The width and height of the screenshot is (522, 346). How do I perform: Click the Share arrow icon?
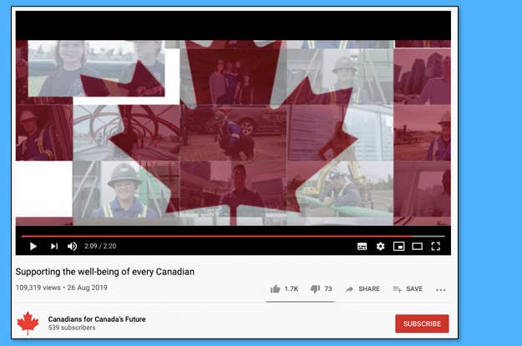point(349,289)
